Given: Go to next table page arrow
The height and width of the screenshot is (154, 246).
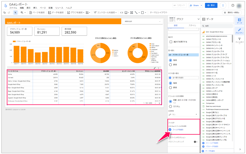Looking at the screenshot, I should coord(159,103).
